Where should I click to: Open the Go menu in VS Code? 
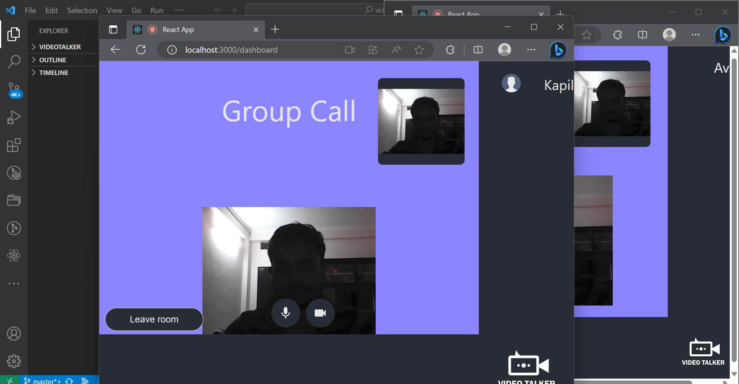[x=136, y=10]
